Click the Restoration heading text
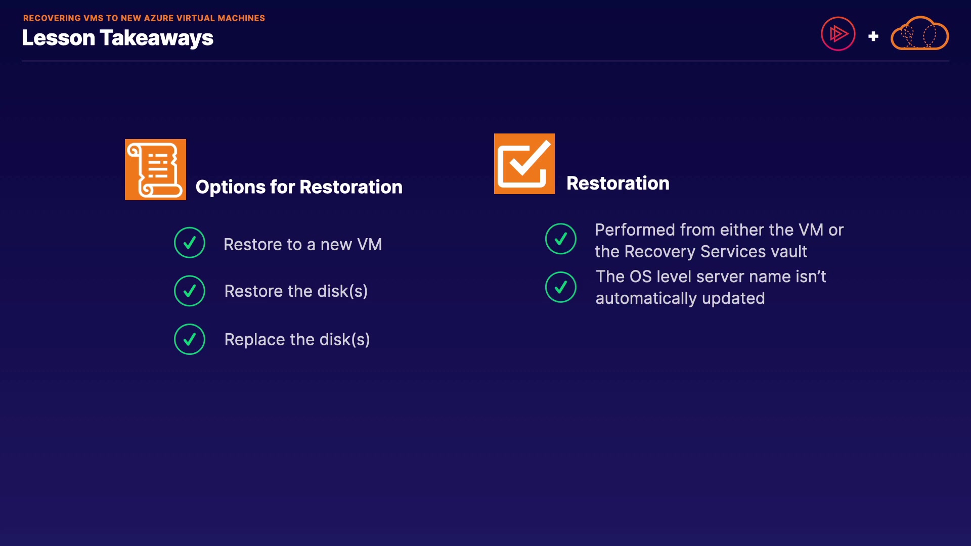 [x=617, y=183]
